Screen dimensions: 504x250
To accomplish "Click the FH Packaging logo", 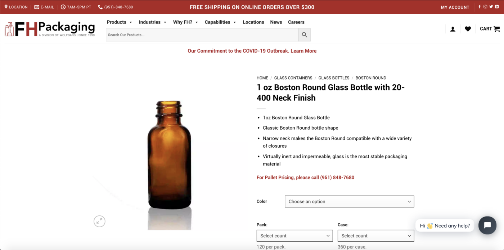I will (49, 28).
